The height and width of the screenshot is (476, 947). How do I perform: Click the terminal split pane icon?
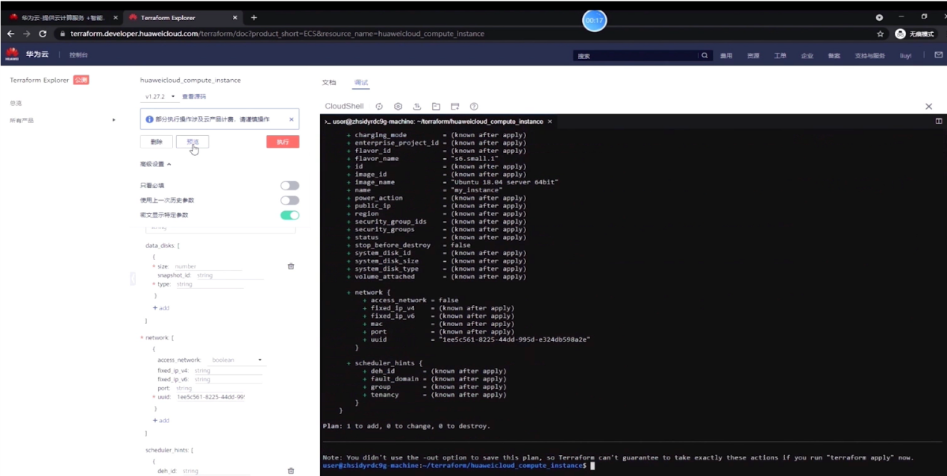point(939,121)
